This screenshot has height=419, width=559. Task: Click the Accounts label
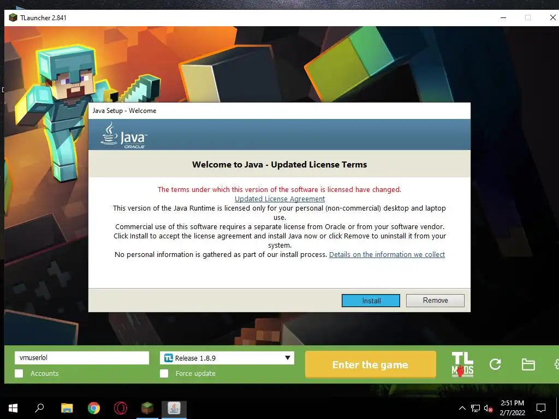click(x=45, y=373)
